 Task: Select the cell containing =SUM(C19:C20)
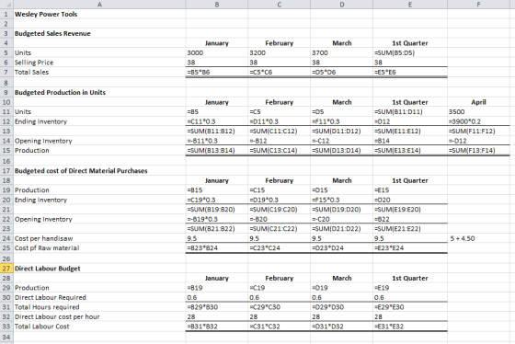point(279,210)
